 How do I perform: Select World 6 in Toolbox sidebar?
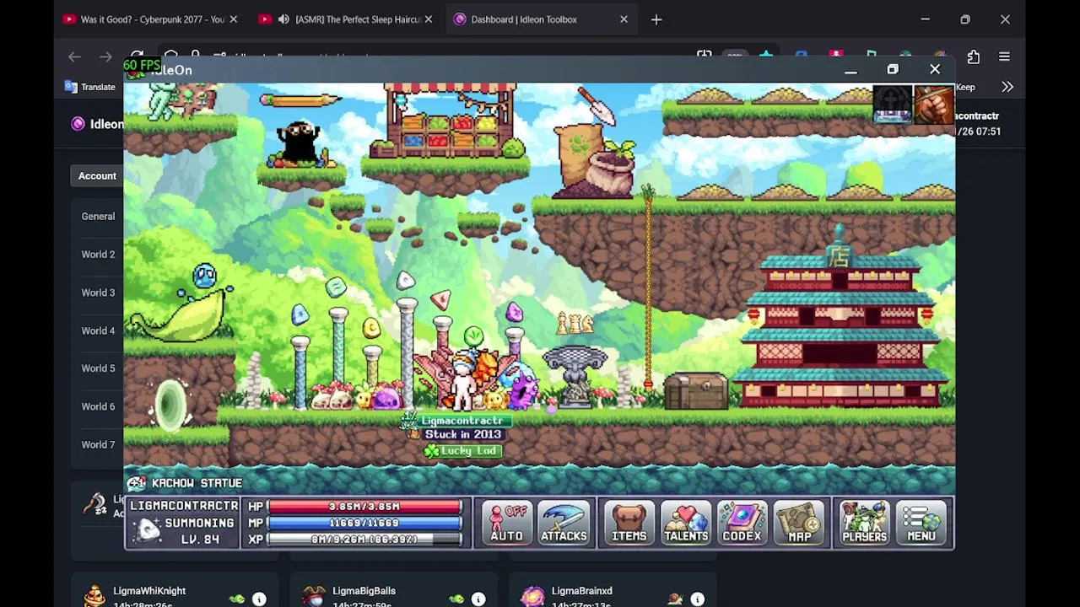(98, 406)
